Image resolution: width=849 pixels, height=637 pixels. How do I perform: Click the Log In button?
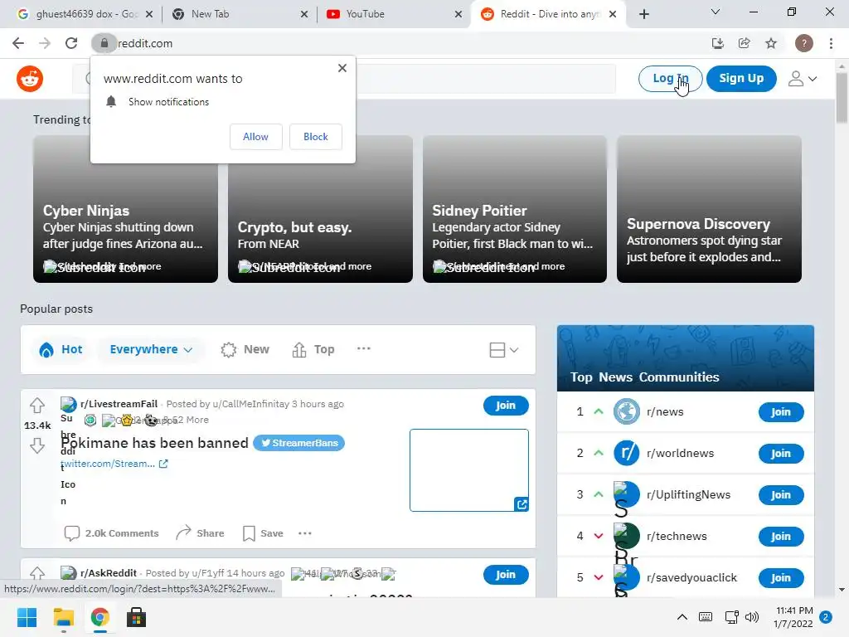[x=670, y=79]
